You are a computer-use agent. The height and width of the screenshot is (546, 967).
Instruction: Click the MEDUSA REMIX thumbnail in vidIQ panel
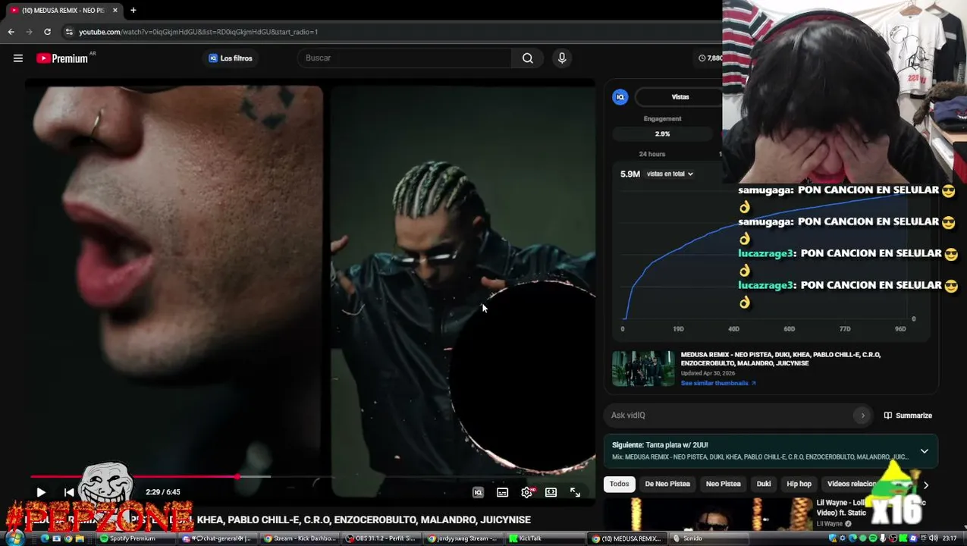click(x=643, y=369)
